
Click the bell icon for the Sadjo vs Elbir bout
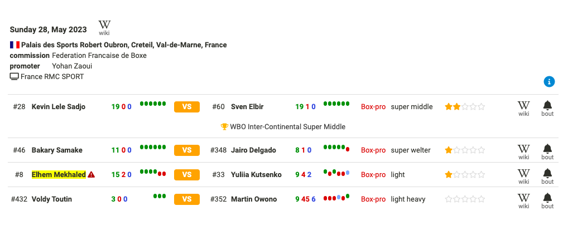coord(547,109)
